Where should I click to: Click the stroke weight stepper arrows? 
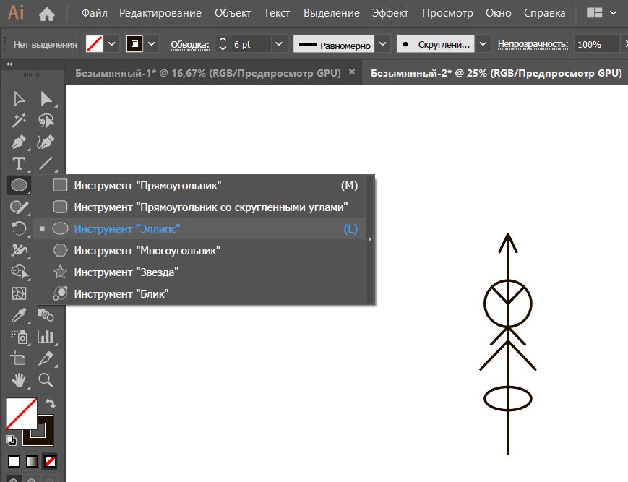(223, 43)
